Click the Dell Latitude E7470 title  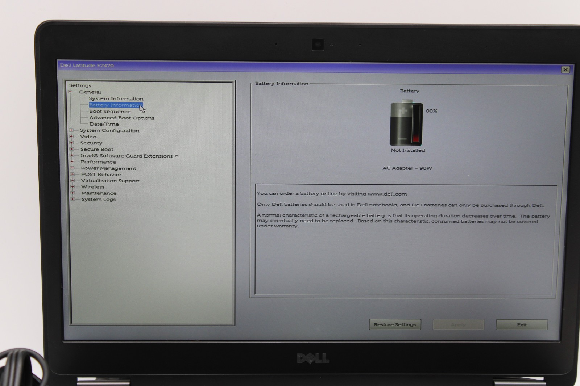point(87,66)
